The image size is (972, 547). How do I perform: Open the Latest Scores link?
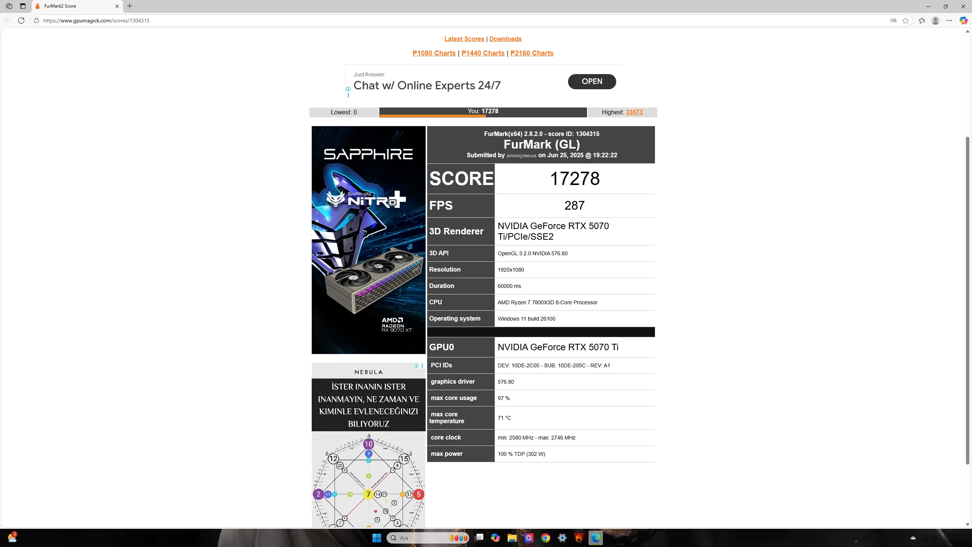464,39
